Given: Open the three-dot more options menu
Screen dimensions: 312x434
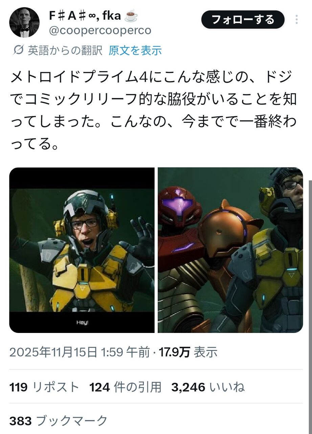Looking at the screenshot, I should tap(297, 20).
